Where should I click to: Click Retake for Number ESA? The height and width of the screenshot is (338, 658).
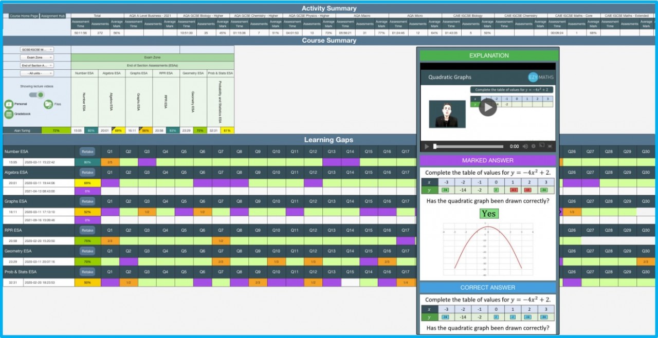coord(87,152)
